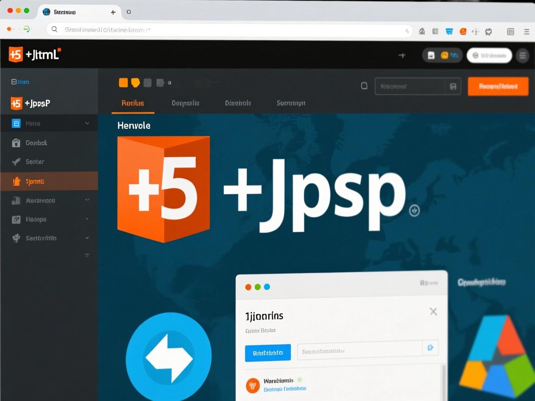The width and height of the screenshot is (535, 401).
Task: Click inside the search input field
Action: (409, 86)
